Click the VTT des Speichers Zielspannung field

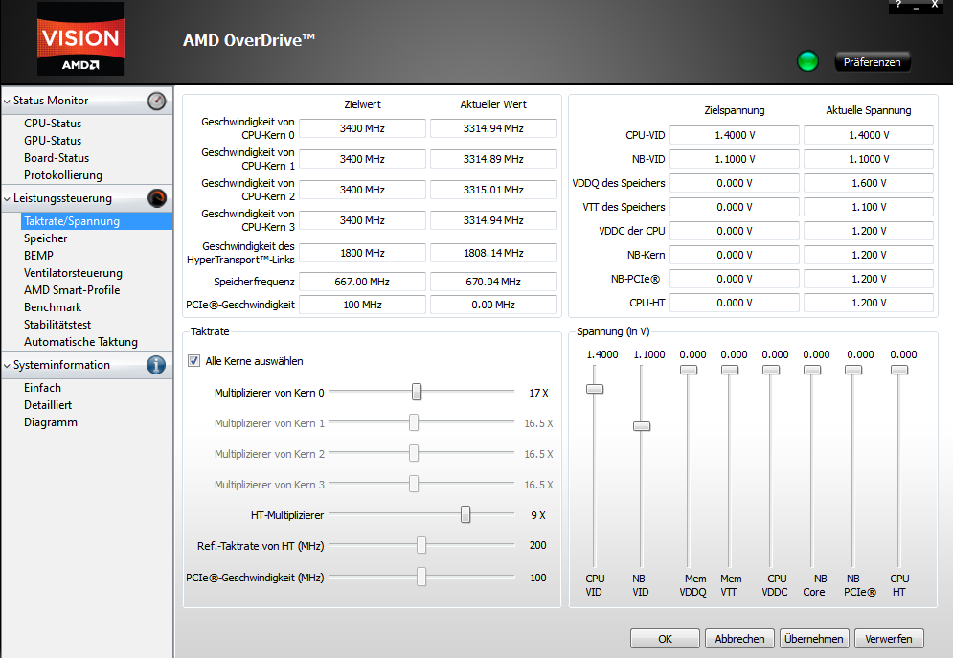pyautogui.click(x=735, y=207)
